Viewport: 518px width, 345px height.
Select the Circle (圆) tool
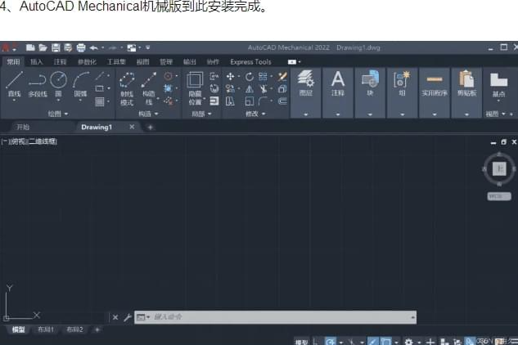click(58, 84)
